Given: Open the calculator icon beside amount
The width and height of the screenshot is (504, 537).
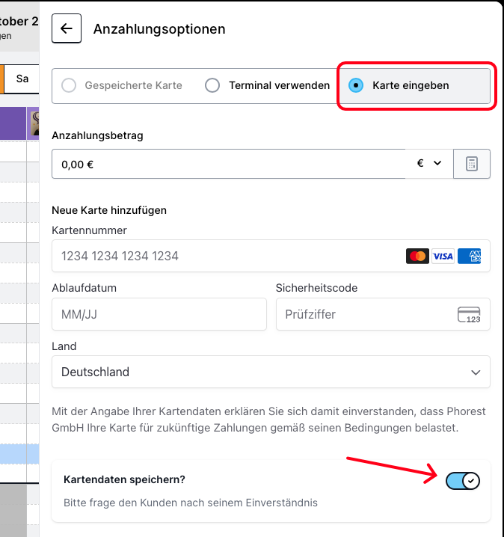Looking at the screenshot, I should click(472, 164).
